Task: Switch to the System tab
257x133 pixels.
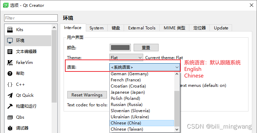Action: (x=96, y=28)
